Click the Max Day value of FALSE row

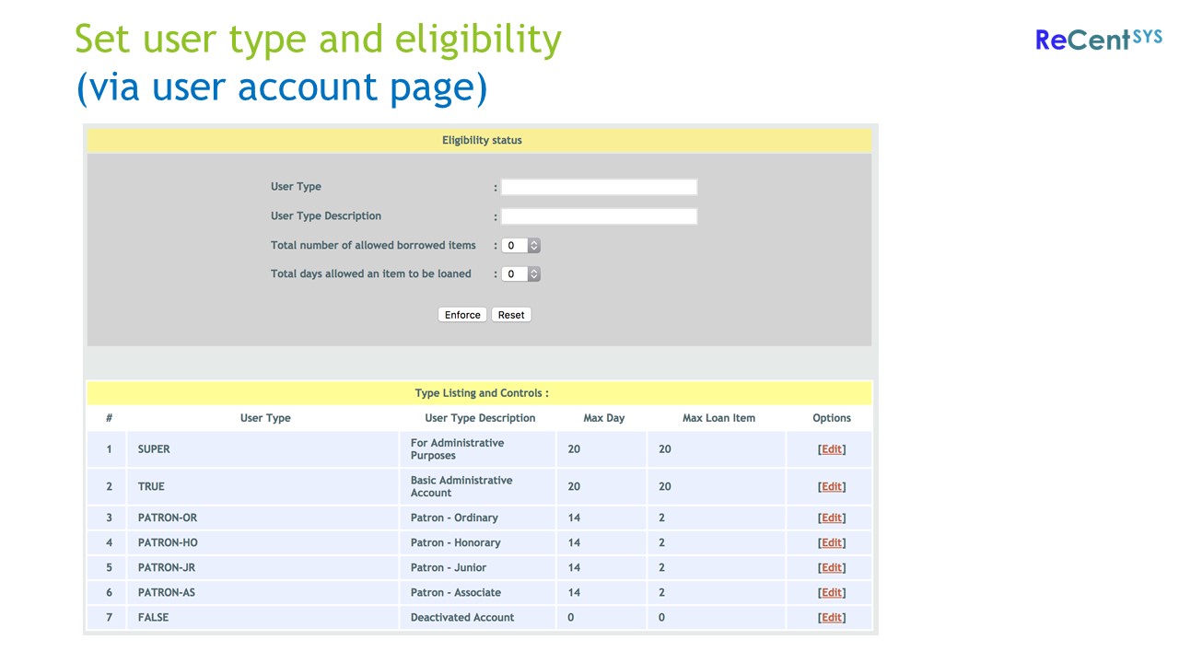coord(571,618)
